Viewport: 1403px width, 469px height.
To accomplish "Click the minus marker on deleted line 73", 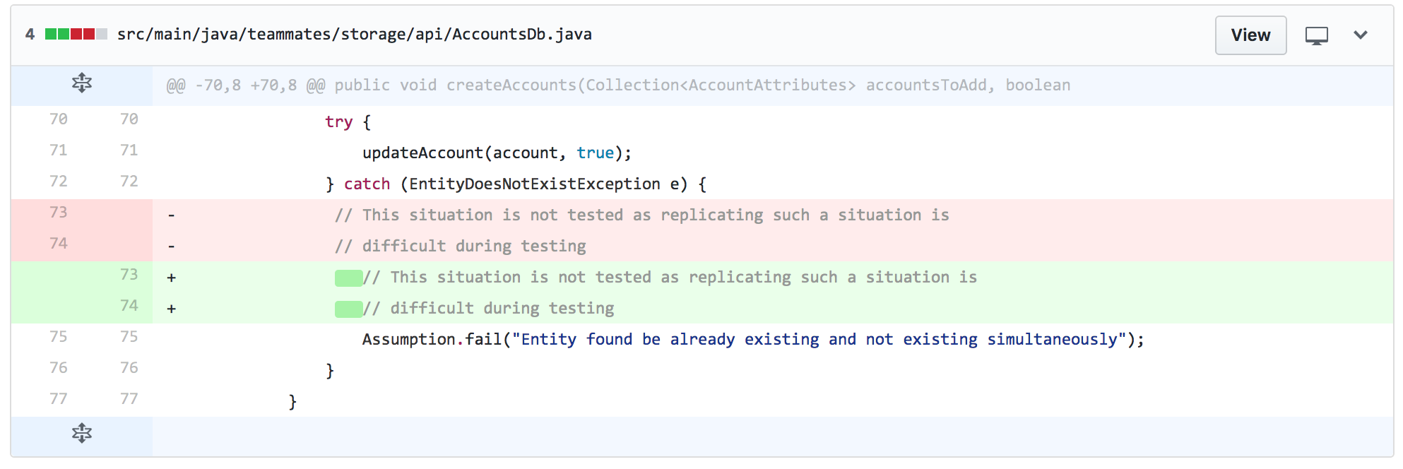I will 172,215.
